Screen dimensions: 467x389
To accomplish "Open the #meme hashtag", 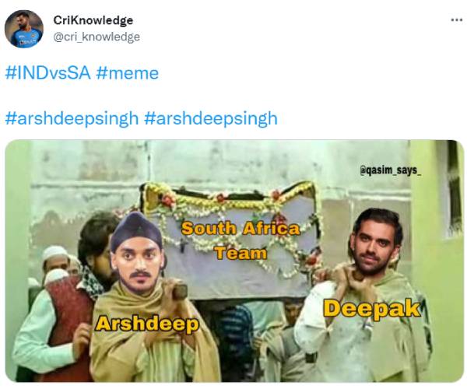I will tap(128, 73).
